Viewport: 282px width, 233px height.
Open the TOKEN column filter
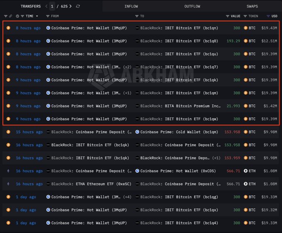pyautogui.click(x=245, y=16)
